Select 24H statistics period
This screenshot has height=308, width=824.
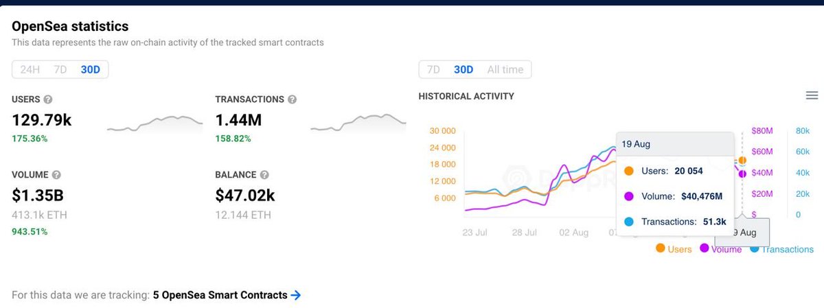pyautogui.click(x=30, y=69)
